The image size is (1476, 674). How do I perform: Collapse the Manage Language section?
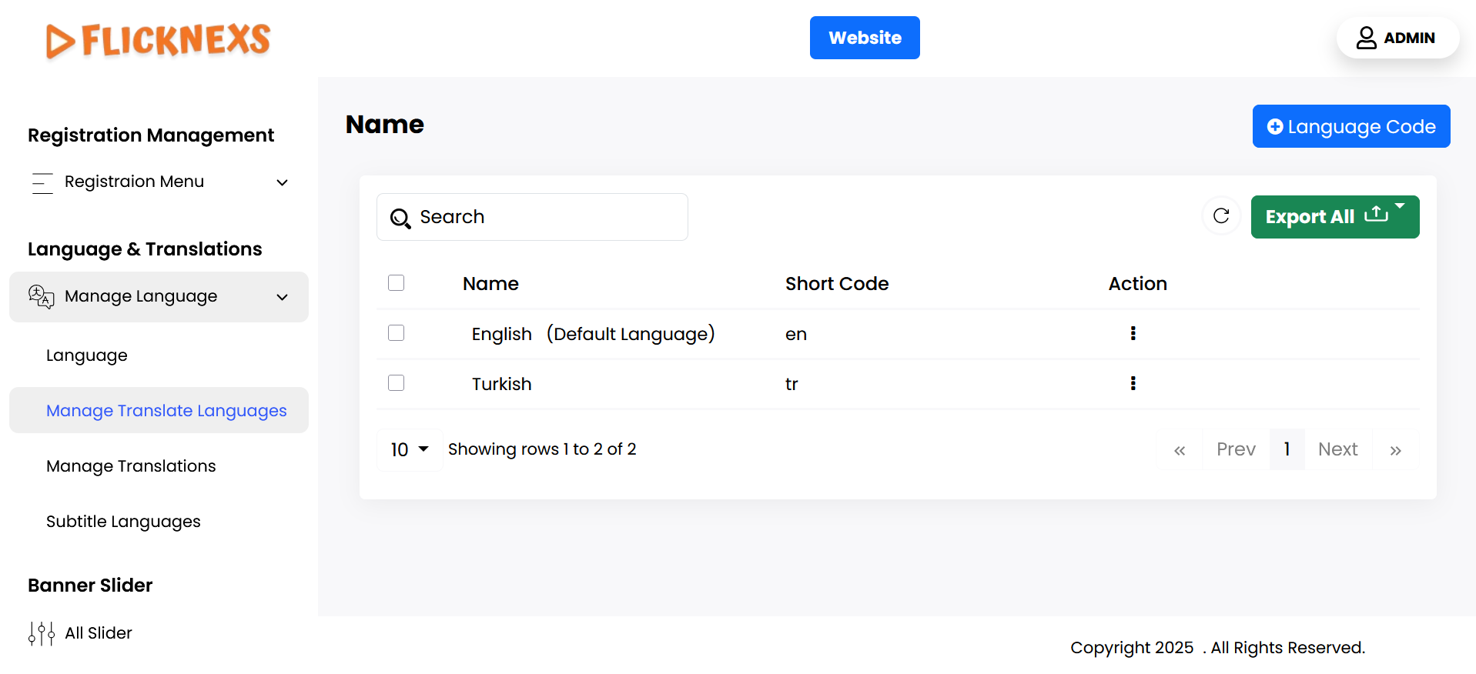click(282, 297)
